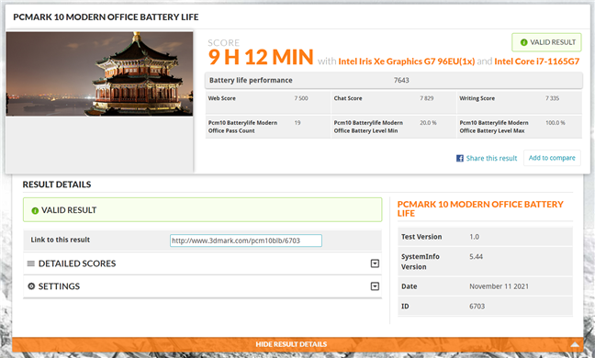Click the Test Version value 1.0
This screenshot has height=358, width=595.
click(474, 237)
